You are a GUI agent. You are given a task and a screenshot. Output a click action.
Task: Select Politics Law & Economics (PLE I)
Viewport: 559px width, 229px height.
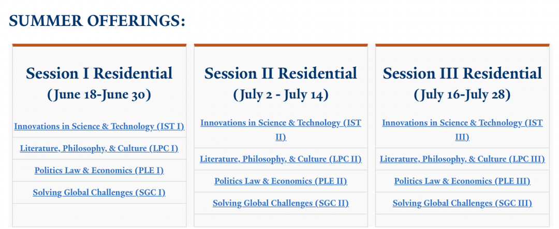tap(99, 170)
